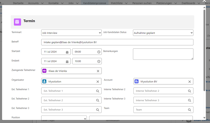This screenshot has height=123, width=210.
Task: Click into the Betreff text field
Action: click(x=117, y=42)
